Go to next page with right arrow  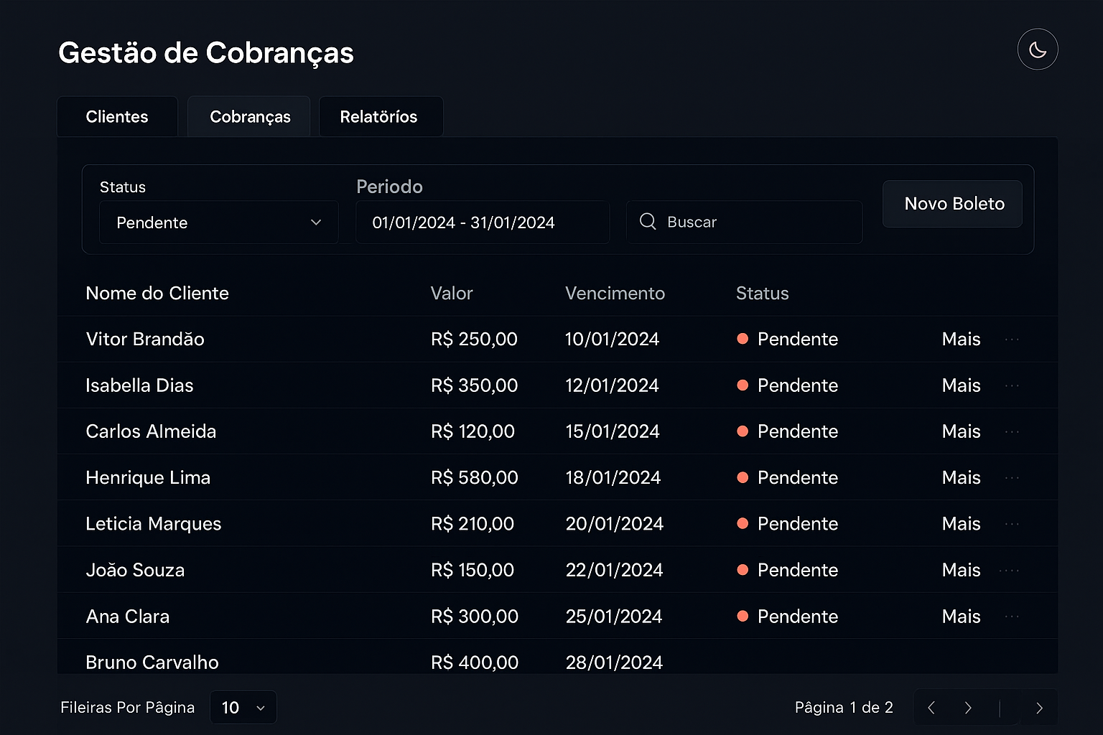(x=968, y=708)
